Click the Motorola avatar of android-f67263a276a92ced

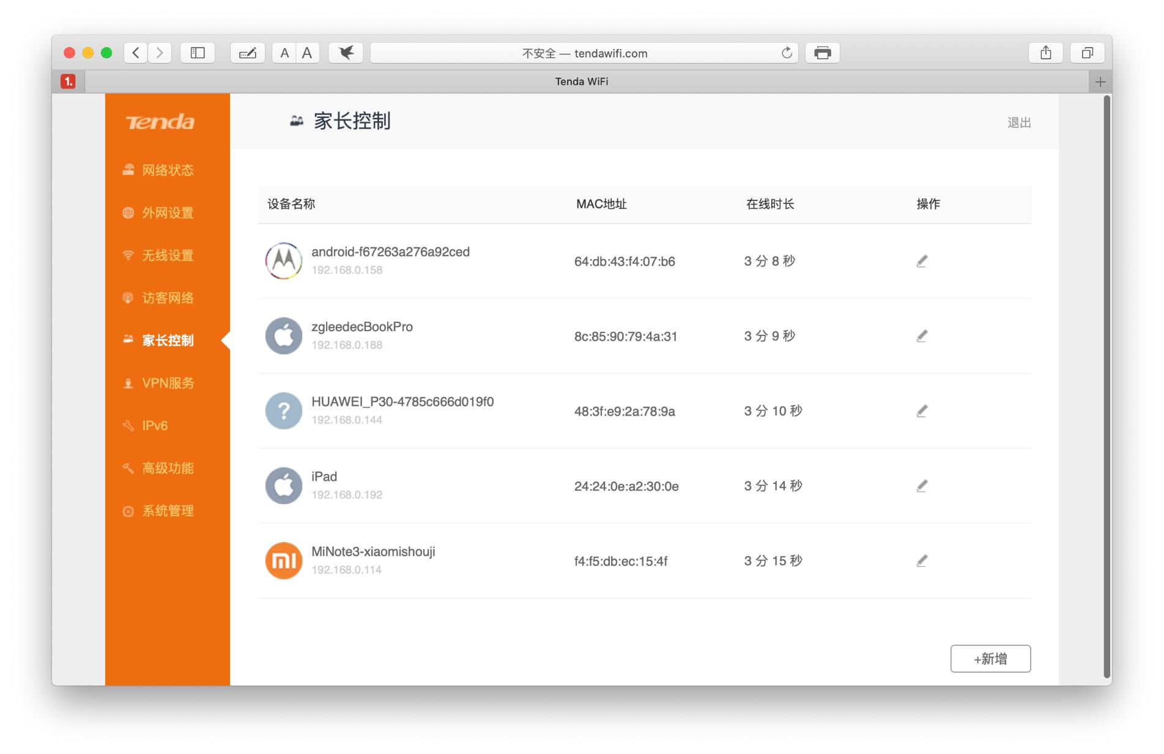(x=283, y=261)
